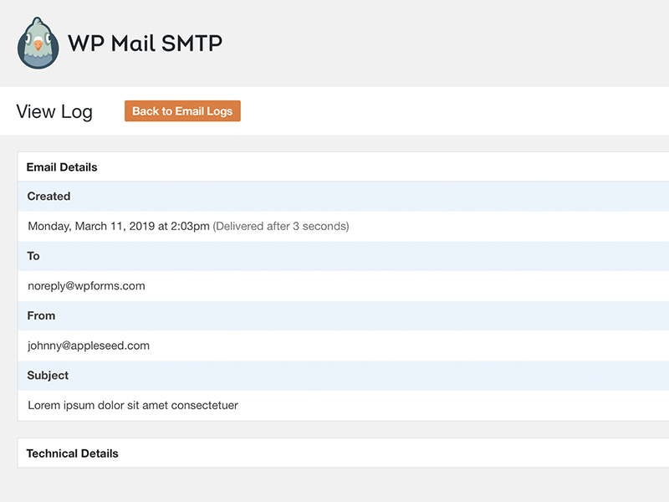Open the noreply@wpforms.com recipient address
Screen dimensions: 669x502
coord(86,286)
